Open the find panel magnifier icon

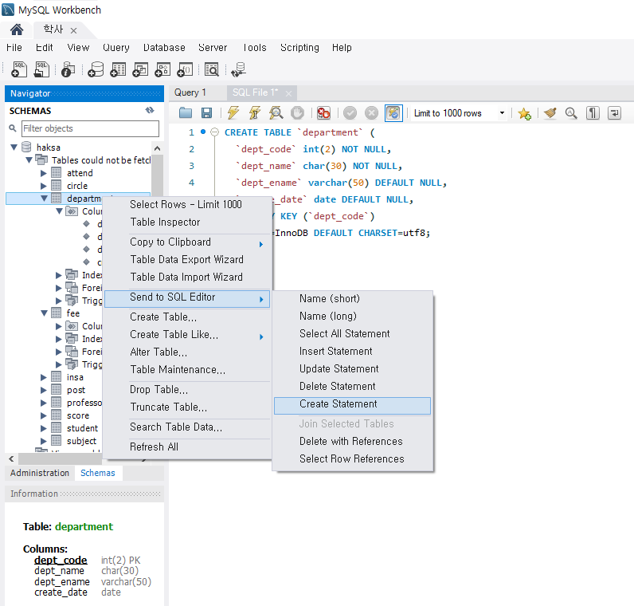coord(571,113)
